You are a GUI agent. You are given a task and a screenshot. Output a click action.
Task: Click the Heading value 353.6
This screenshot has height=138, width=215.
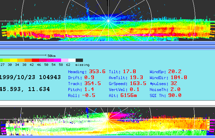tap(97, 71)
